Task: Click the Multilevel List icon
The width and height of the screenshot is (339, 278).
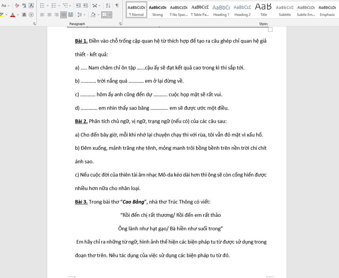Action: click(65, 6)
